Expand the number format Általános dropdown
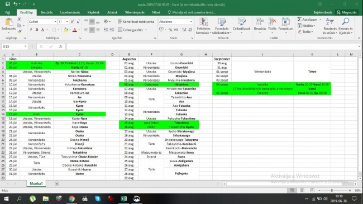Image resolution: width=363 pixels, height=204 pixels. click(191, 22)
